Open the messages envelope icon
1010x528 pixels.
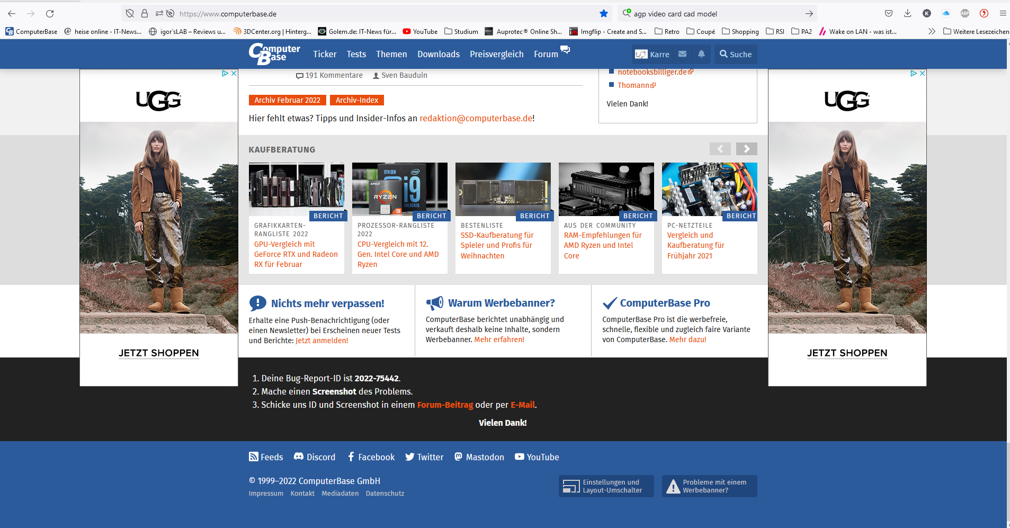(683, 54)
